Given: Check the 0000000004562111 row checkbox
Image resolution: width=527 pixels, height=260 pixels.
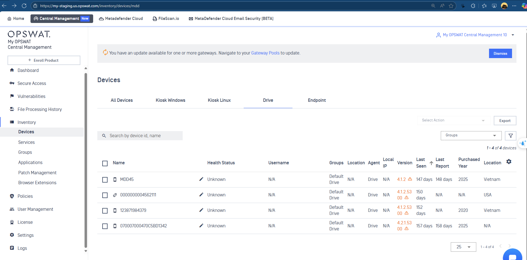Looking at the screenshot, I should (x=105, y=195).
